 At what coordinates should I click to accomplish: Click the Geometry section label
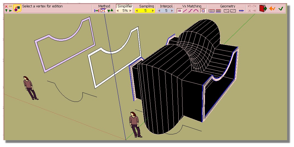[x=228, y=6]
